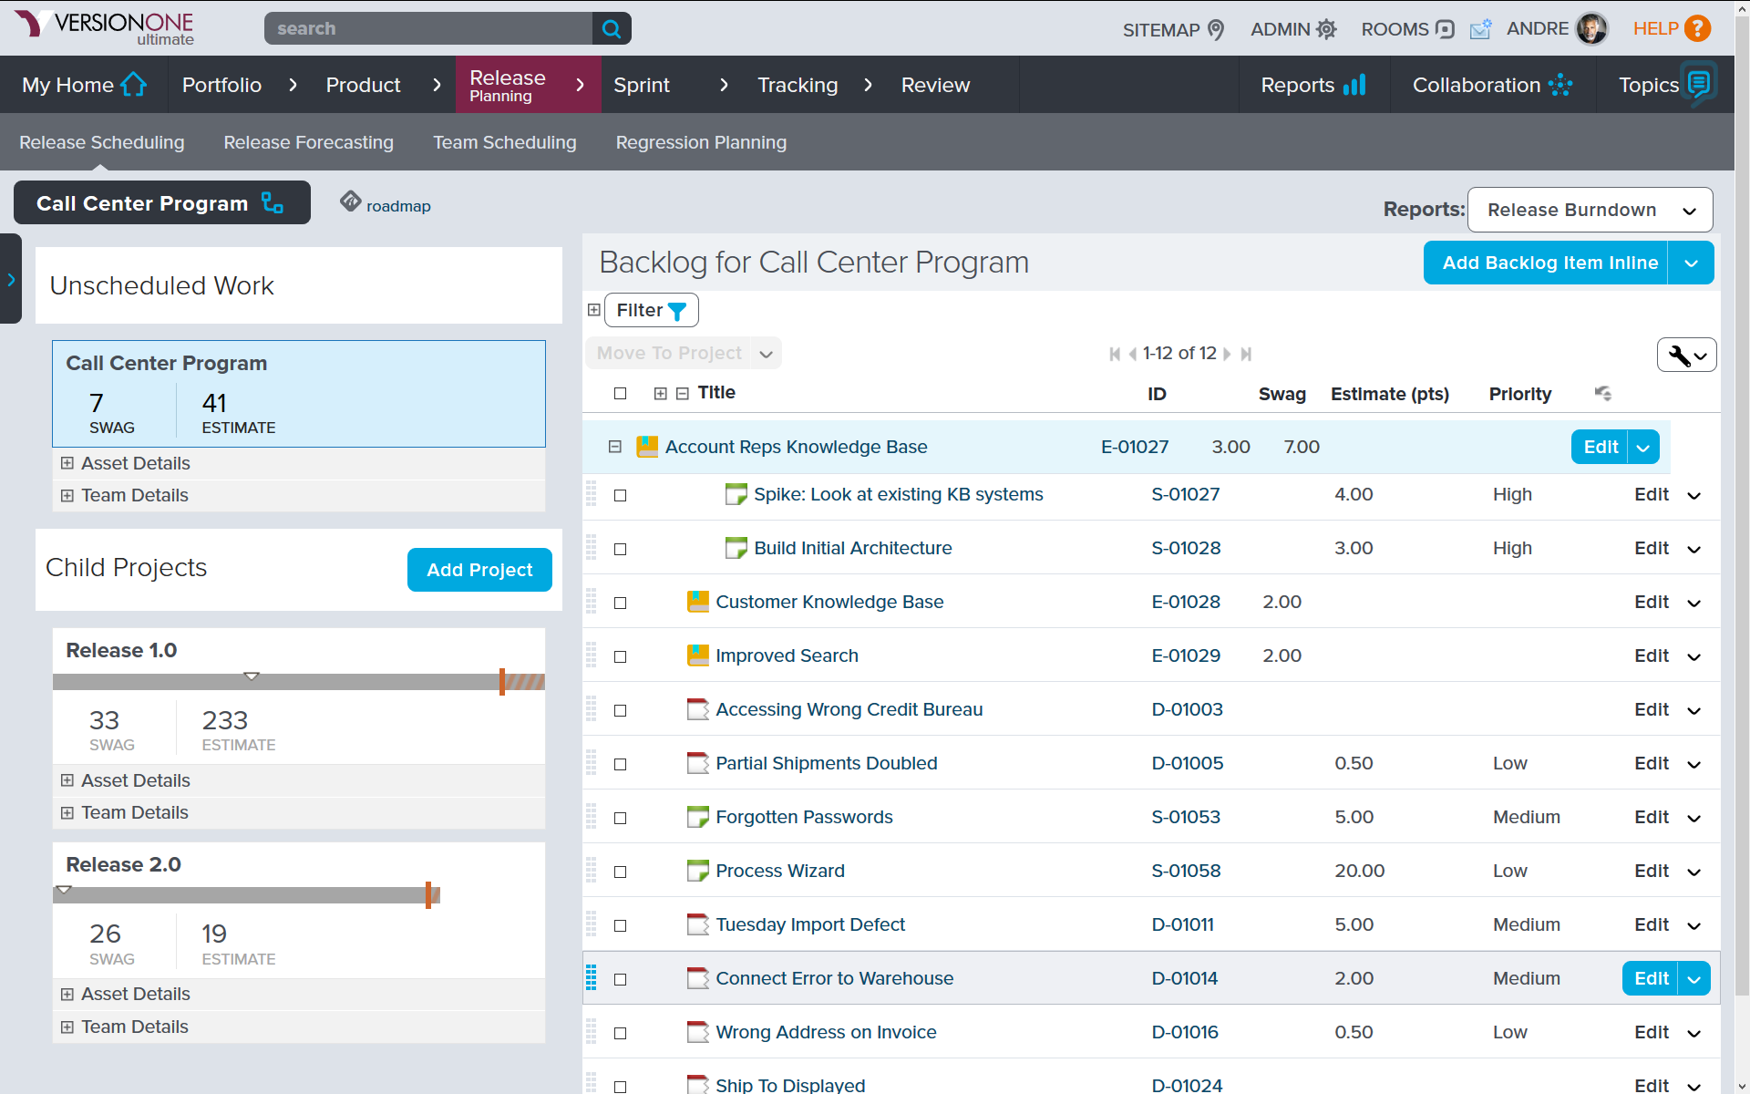Viewport: 1750px width, 1094px height.
Task: Toggle the select-all checkbox in the header
Action: (x=621, y=394)
